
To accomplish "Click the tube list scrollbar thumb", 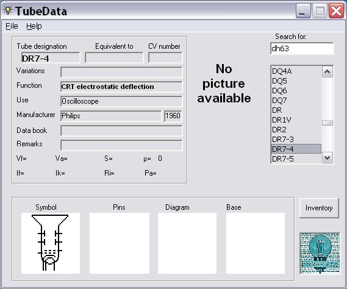I will click(x=327, y=123).
